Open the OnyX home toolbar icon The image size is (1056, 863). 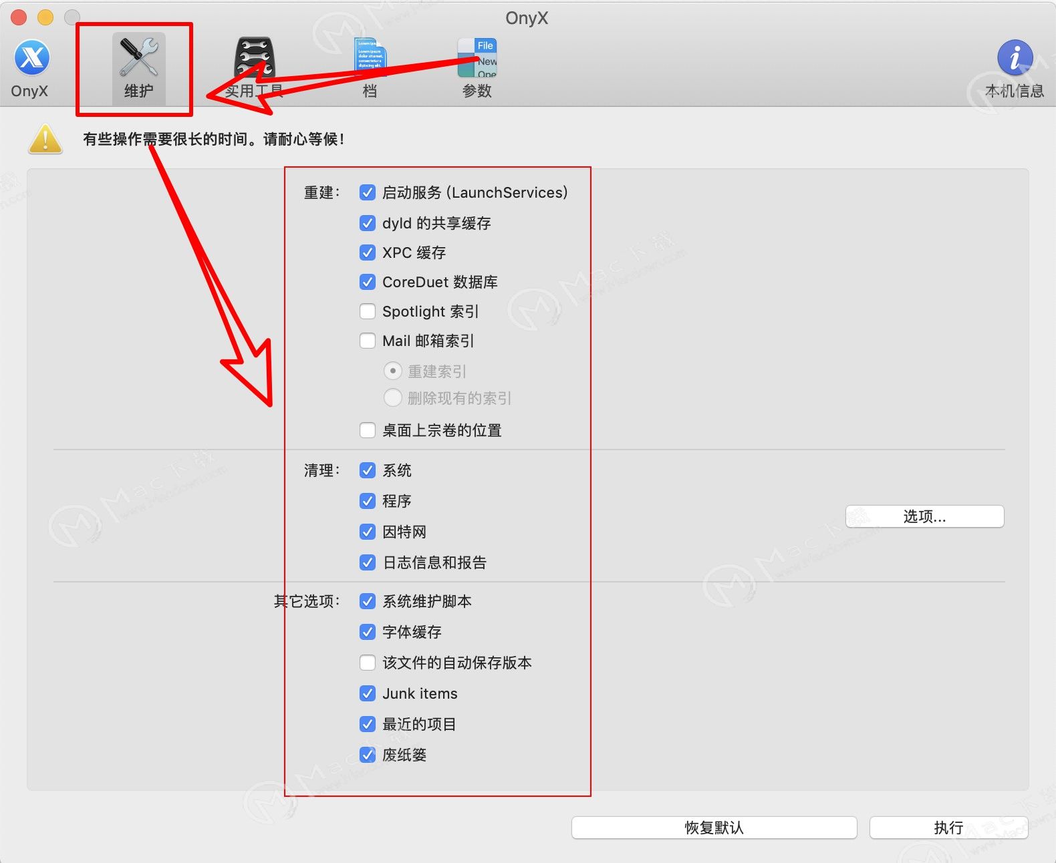[x=31, y=58]
